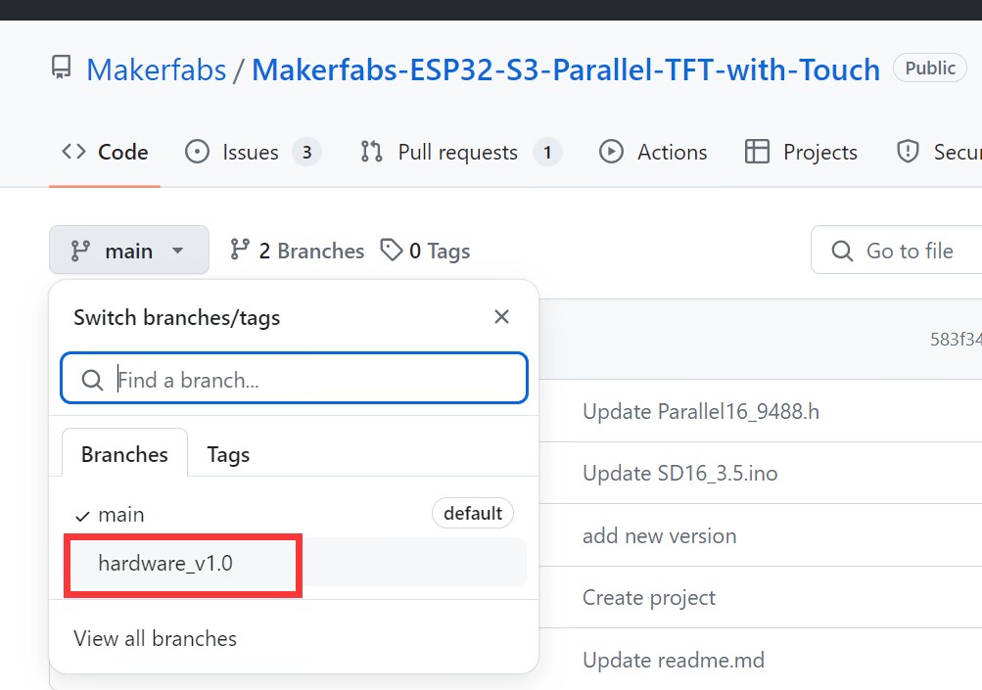Open commit message 'Update Parallel16_9488.h'

point(701,411)
